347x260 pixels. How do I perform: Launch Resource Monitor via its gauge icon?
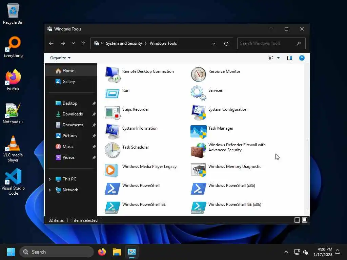[x=198, y=74]
